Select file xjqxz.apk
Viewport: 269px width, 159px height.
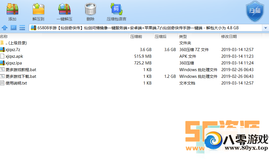point(14,56)
